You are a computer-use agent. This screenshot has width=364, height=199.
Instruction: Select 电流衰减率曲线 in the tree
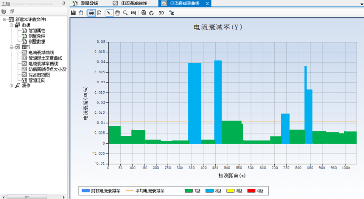pos(43,63)
